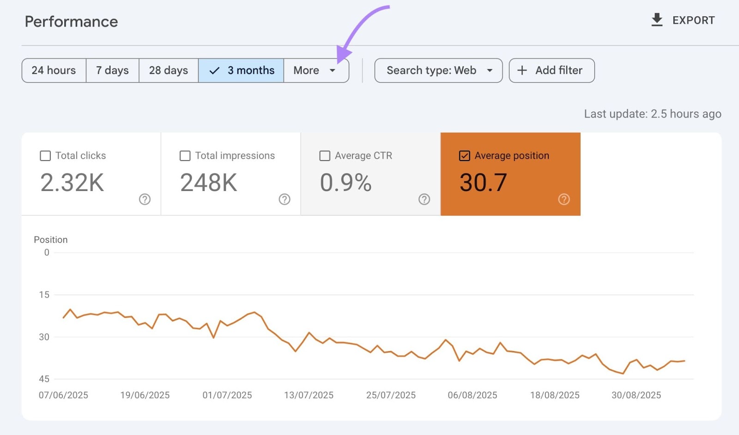
Task: Select the 28 days date range
Action: [168, 70]
